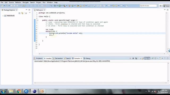Screen dimensions: 170x95
Task: Toggle Scroll Lock in Console toolbar
Action: pyautogui.click(x=143, y=58)
